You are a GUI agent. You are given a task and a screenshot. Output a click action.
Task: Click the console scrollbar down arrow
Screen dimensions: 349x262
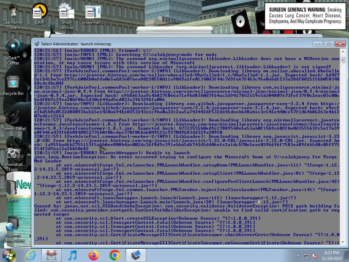[x=343, y=242]
